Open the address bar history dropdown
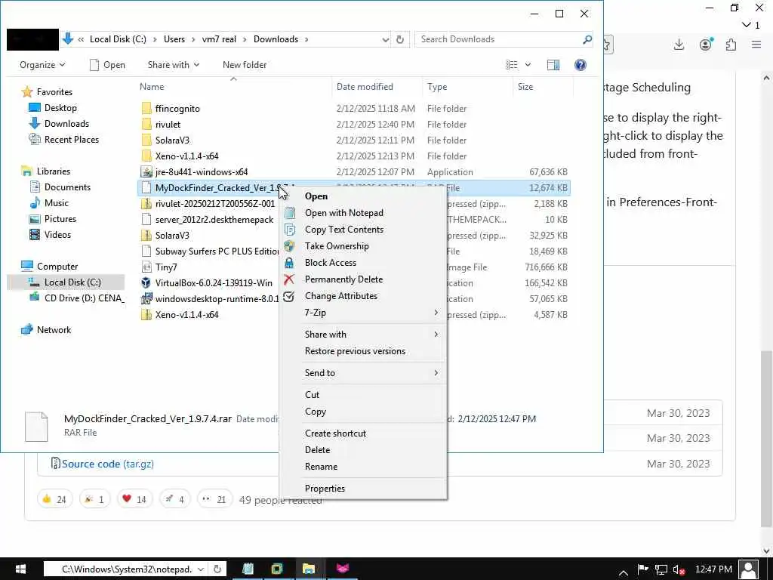This screenshot has width=773, height=580. click(x=386, y=39)
